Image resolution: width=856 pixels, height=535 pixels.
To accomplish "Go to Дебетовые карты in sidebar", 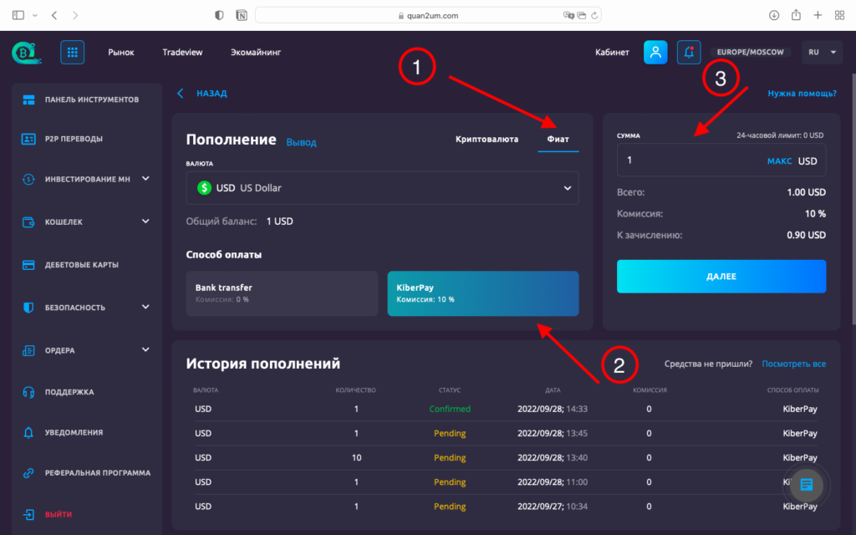I will [81, 265].
